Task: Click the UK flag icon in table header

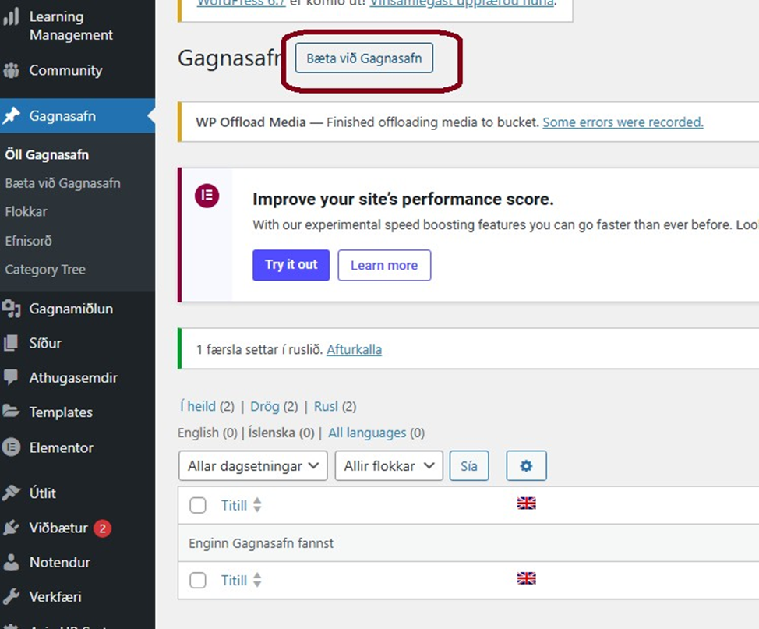Action: click(527, 504)
